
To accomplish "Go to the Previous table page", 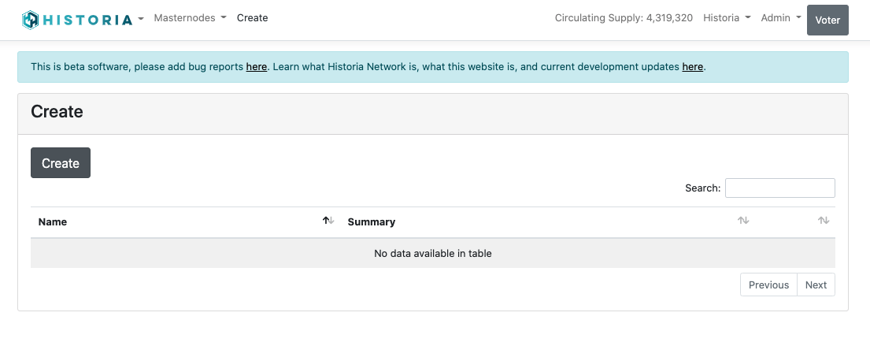I will coord(768,285).
